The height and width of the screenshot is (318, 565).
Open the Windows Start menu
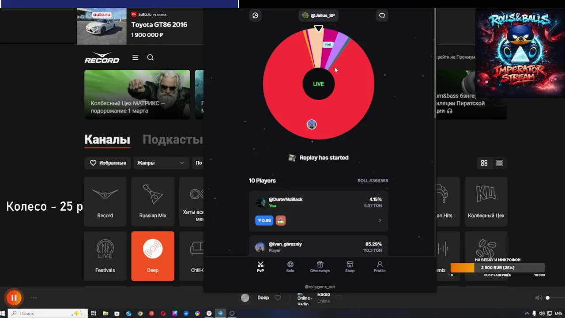(x=3, y=313)
